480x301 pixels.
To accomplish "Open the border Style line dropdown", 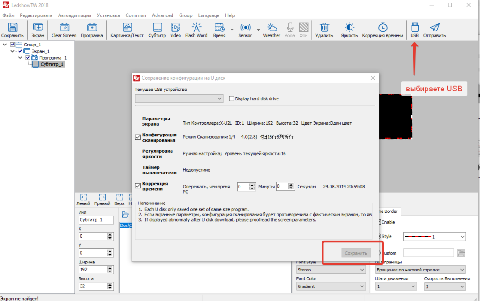I will [435, 236].
